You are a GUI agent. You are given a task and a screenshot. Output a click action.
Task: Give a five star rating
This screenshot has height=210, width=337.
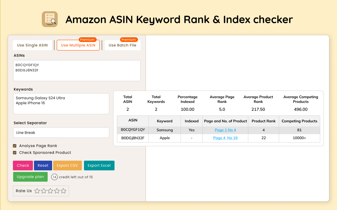point(63,191)
